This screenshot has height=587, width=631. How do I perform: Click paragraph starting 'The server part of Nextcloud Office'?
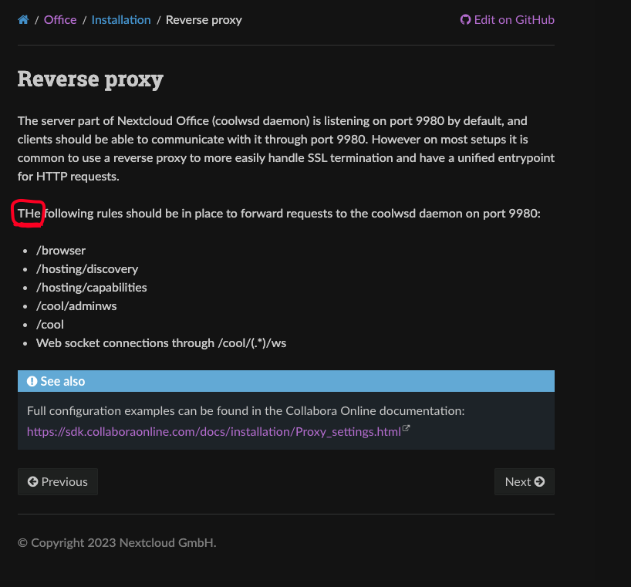coord(286,148)
